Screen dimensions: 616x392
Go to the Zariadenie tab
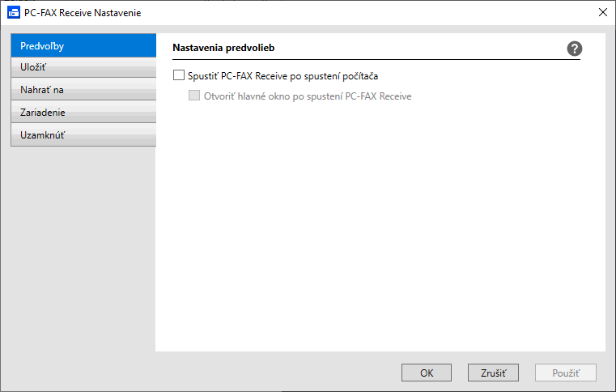pyautogui.click(x=83, y=112)
